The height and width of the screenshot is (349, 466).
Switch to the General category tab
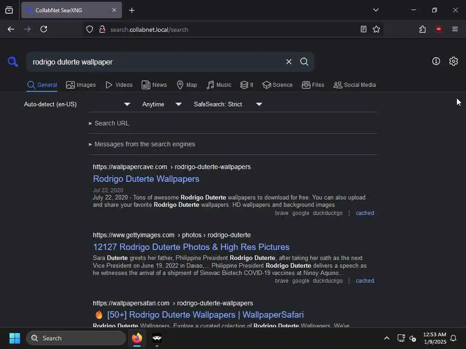pyautogui.click(x=42, y=85)
